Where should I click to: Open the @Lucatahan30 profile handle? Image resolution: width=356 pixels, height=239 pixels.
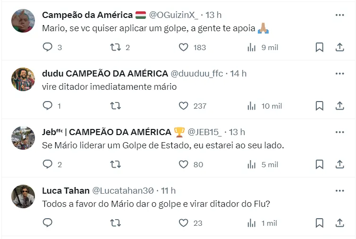pos(123,191)
